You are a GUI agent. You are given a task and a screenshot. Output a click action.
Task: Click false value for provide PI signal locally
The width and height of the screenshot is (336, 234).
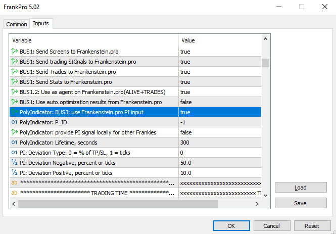pos(186,132)
